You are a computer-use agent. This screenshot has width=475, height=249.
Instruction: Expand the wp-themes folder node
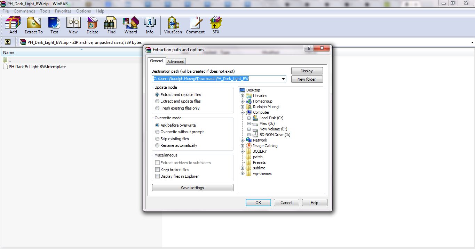click(x=243, y=174)
